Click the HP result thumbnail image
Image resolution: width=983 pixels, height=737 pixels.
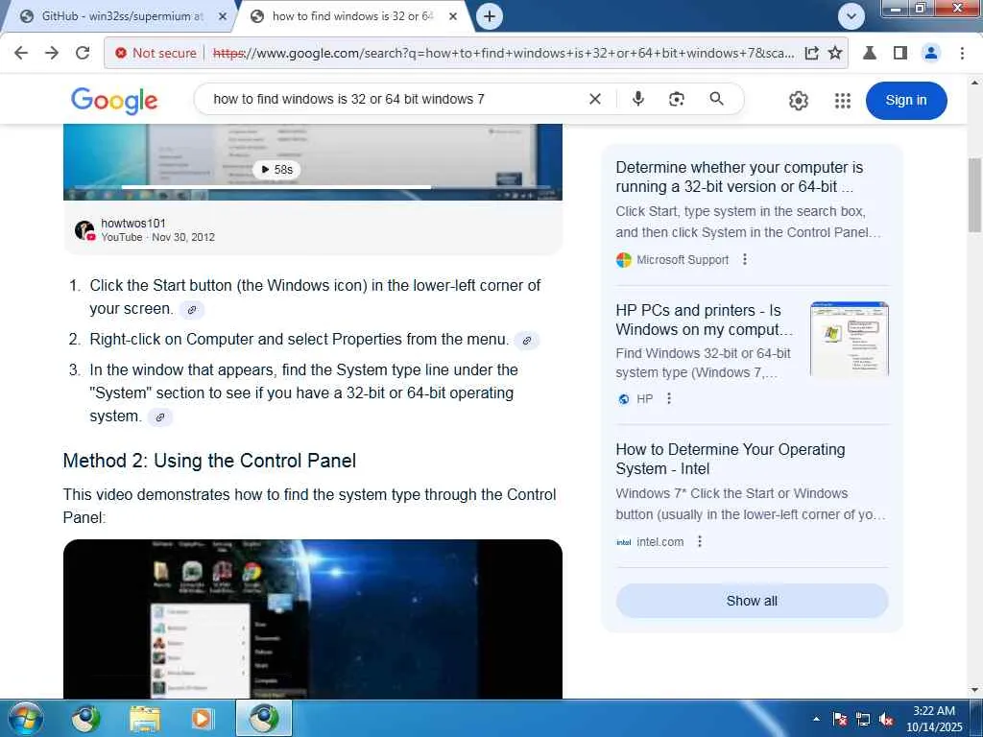850,339
